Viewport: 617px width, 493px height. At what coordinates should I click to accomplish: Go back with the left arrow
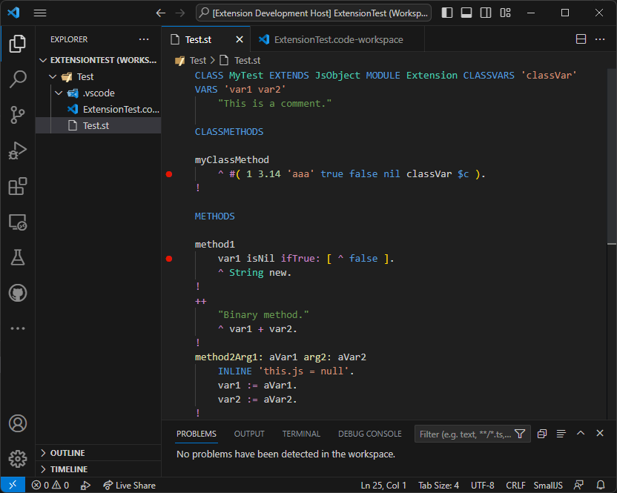coord(160,13)
